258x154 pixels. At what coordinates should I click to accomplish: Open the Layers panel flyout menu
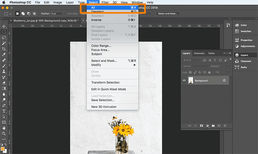click(x=230, y=53)
